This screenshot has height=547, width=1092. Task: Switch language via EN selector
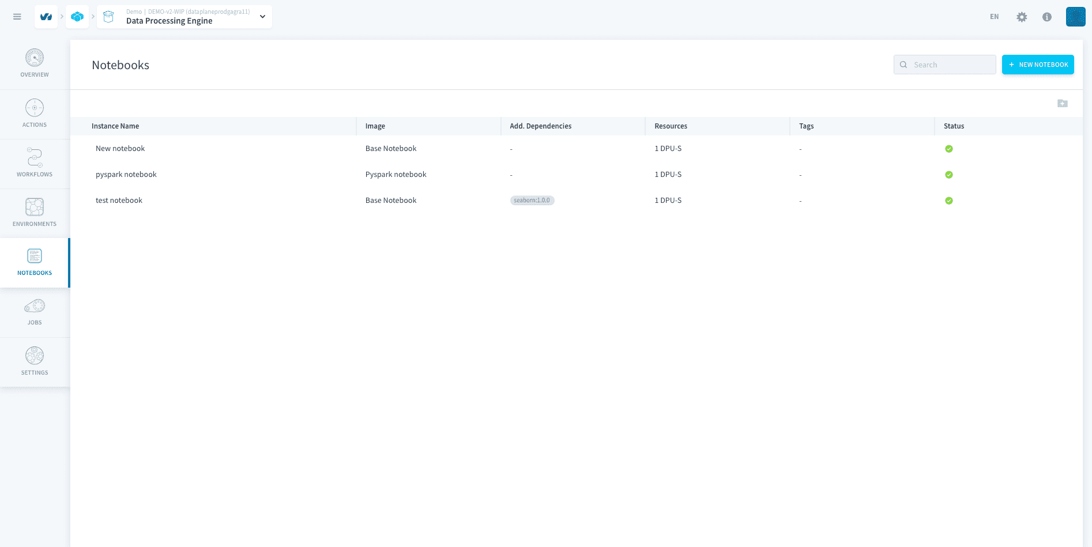coord(995,17)
